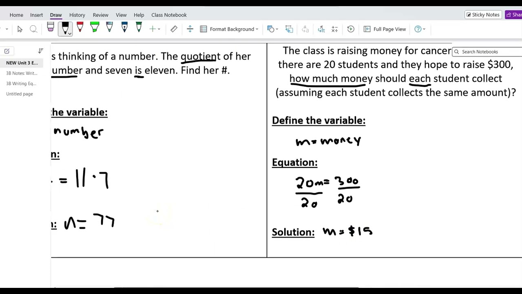Image resolution: width=522 pixels, height=294 pixels.
Task: Click the sort pages icon
Action: pyautogui.click(x=40, y=51)
